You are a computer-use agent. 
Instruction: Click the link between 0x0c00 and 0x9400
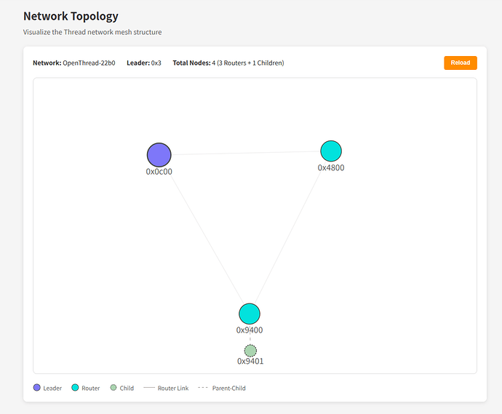pyautogui.click(x=207, y=239)
